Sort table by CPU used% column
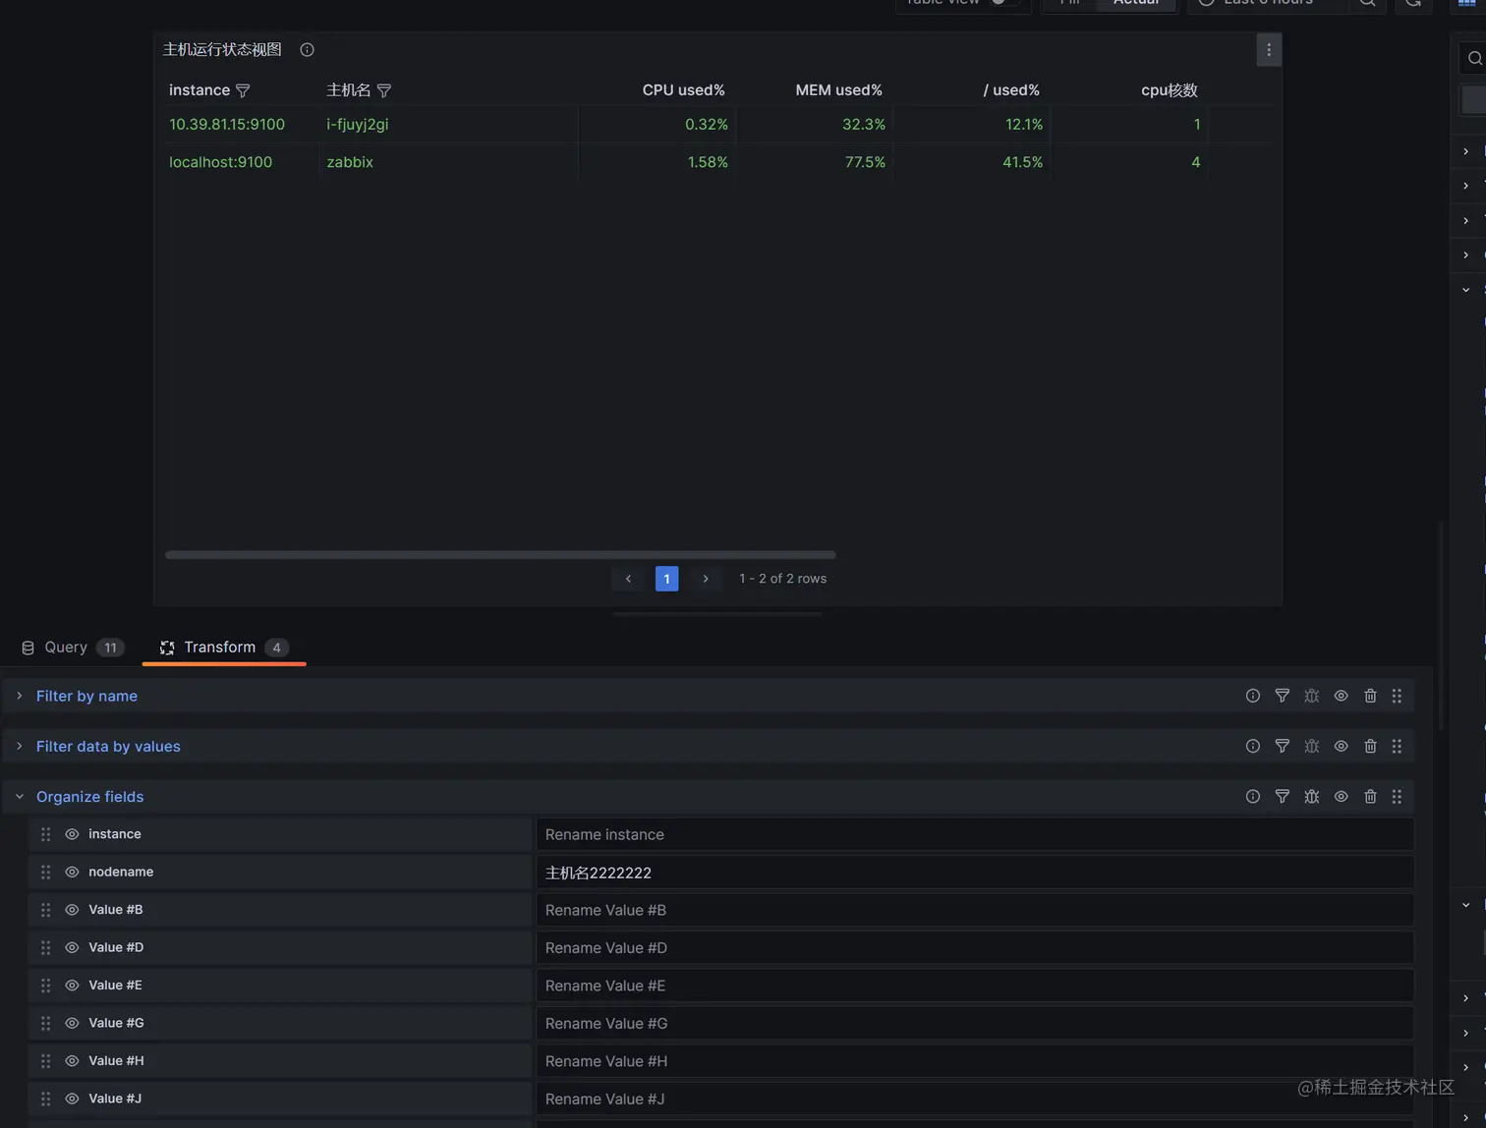 click(683, 90)
